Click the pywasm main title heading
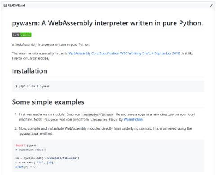Viewport: 216px width, 175px height. coord(108,23)
